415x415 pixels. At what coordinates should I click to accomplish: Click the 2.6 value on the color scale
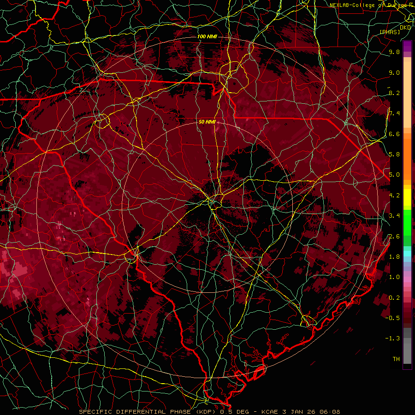[394, 237]
